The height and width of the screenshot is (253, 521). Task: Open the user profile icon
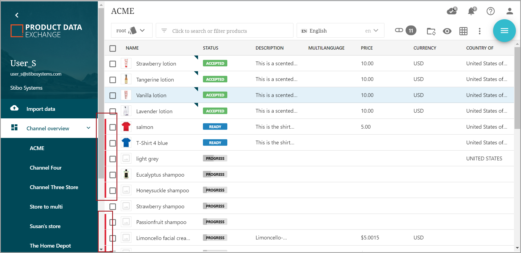click(x=509, y=11)
